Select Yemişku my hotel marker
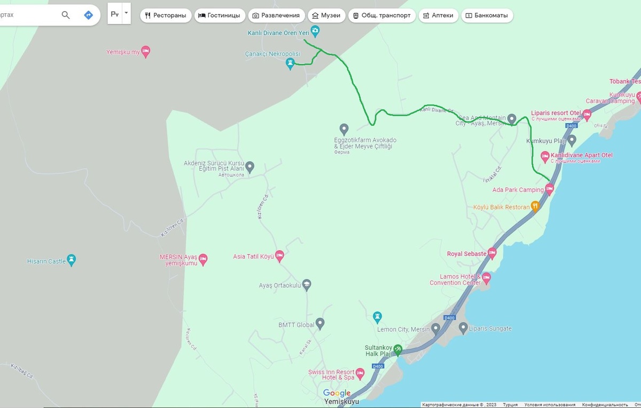This screenshot has height=408, width=641. coord(145,52)
